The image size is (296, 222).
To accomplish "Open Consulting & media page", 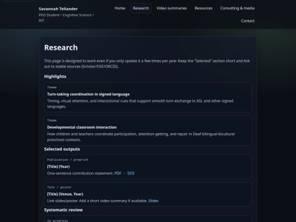I will 237,8.
